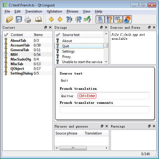Sort by the Source text column header
Viewport: 159px width, 159px height.
pyautogui.click(x=82, y=35)
